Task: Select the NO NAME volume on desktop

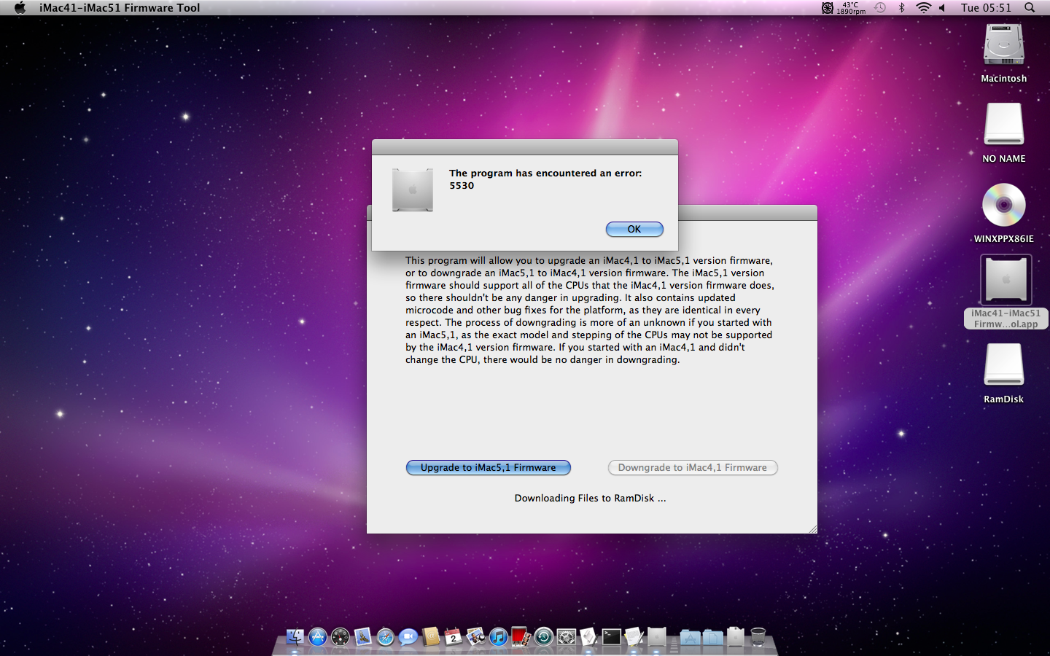Action: coord(1004,133)
